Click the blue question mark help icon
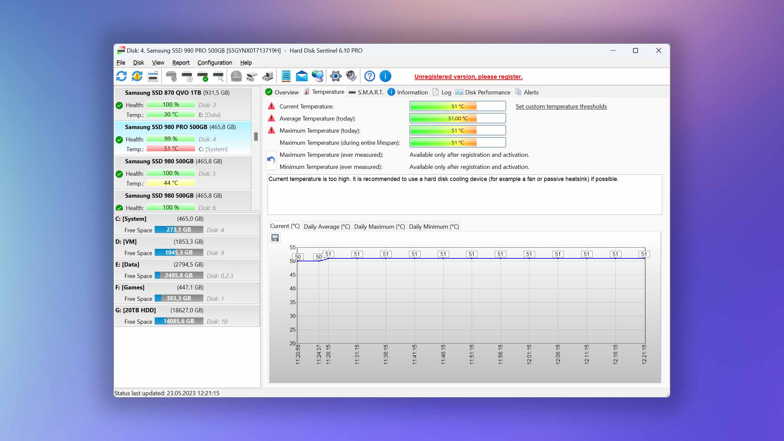This screenshot has height=441, width=784. pos(369,76)
